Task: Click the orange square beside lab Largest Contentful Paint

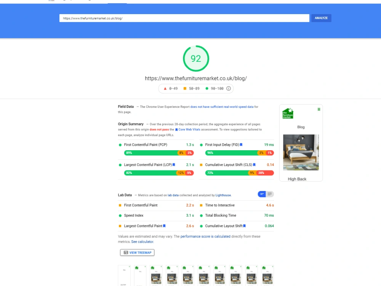Action: pyautogui.click(x=120, y=226)
